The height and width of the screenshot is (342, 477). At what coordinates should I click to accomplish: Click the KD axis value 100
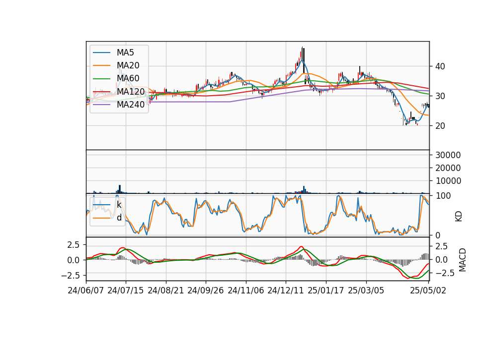[443, 196]
